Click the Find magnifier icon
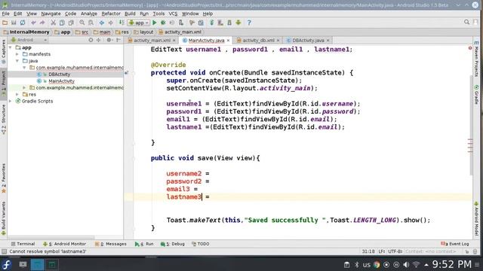This screenshot has height=271, width=483. [x=82, y=23]
